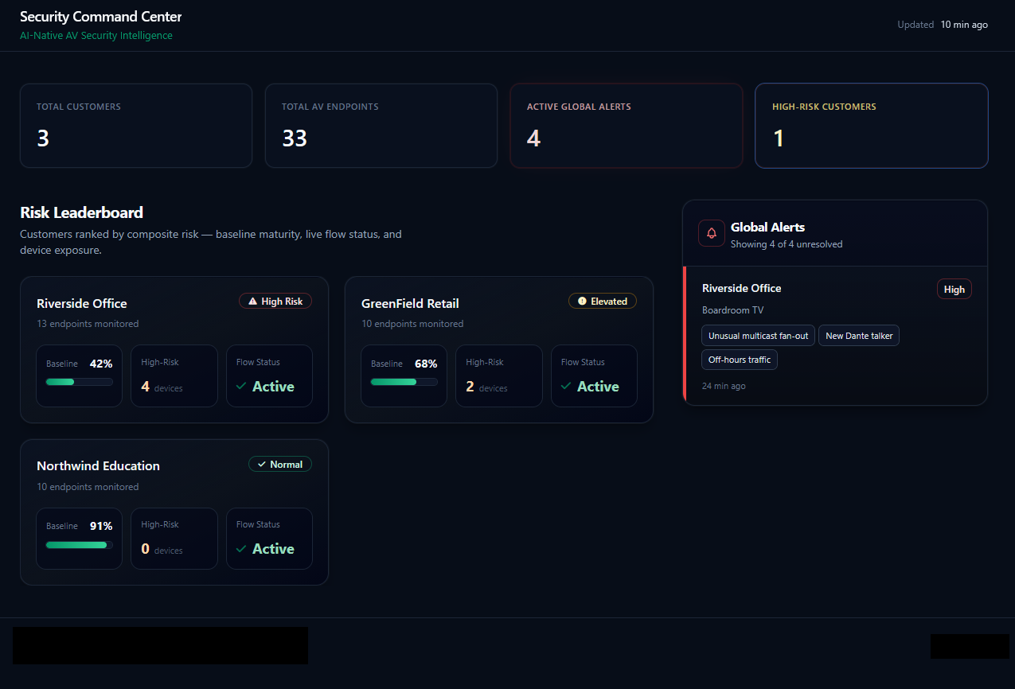Viewport: 1015px width, 689px height.
Task: Click the Boardroom TV device text
Action: (x=732, y=310)
